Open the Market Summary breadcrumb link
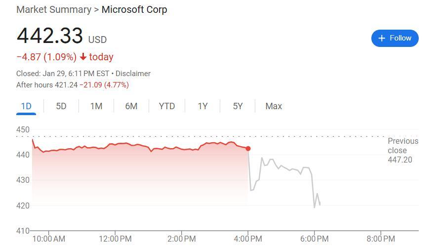 54,10
